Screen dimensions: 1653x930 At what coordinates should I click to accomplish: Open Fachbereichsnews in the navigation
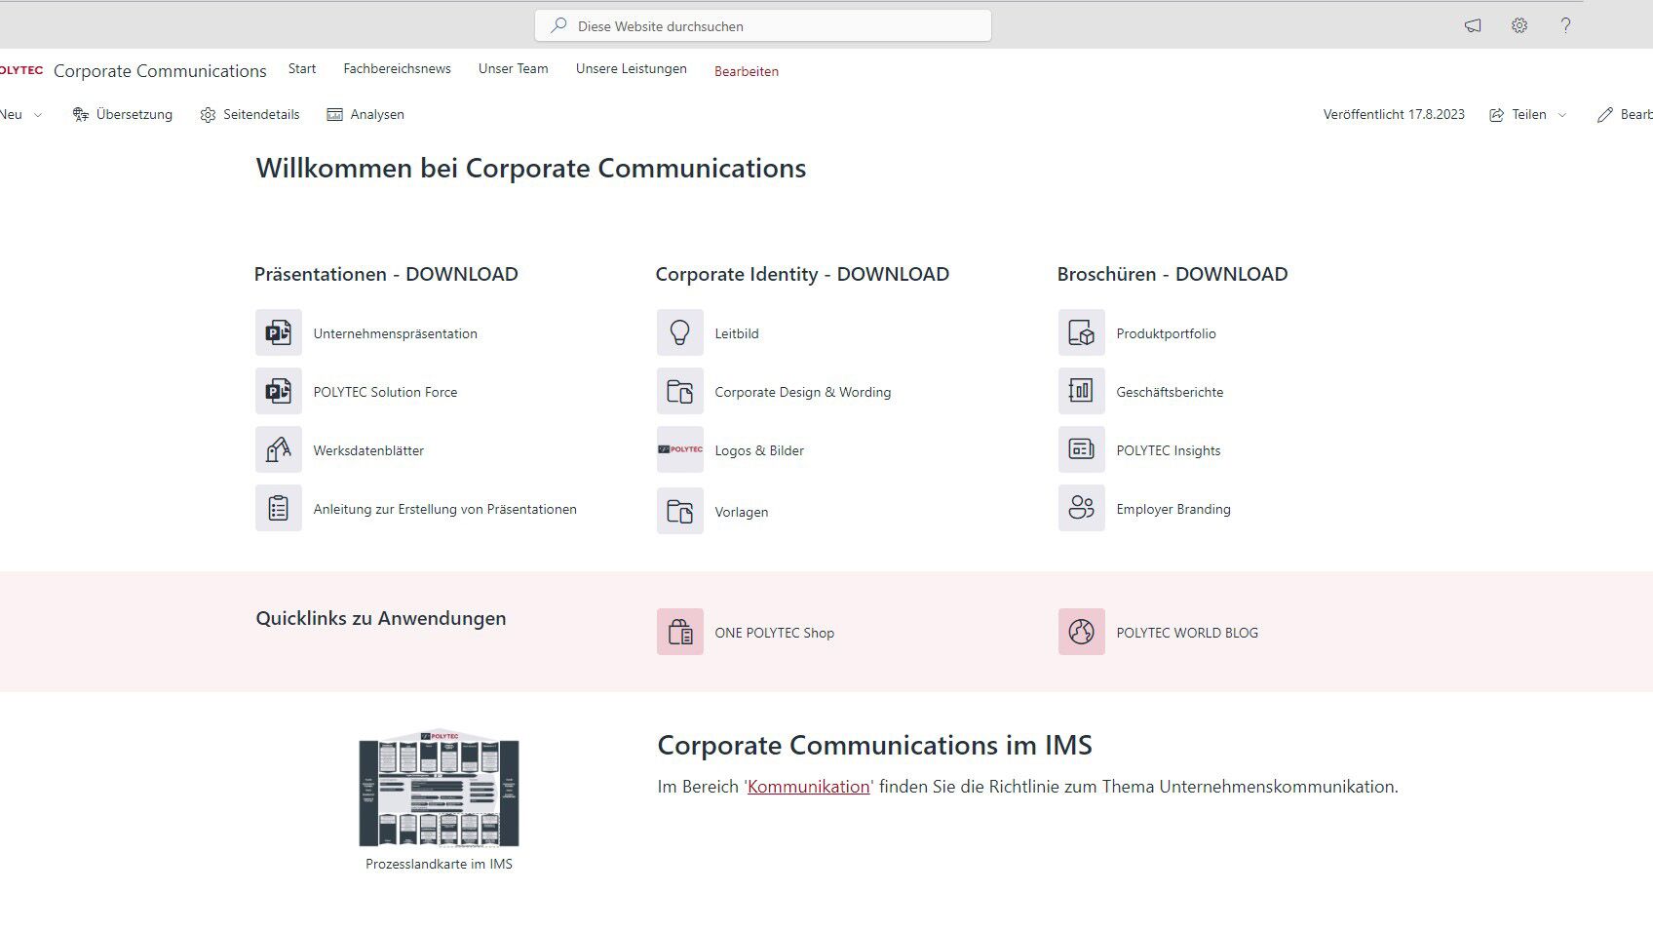point(397,68)
